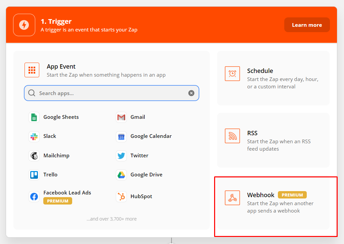The width and height of the screenshot is (344, 244).
Task: Pick the Trello icon
Action: click(34, 175)
